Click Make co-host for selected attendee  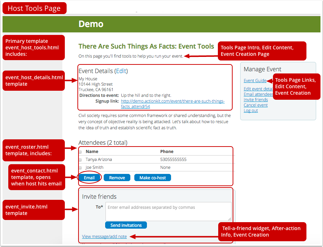(x=152, y=177)
